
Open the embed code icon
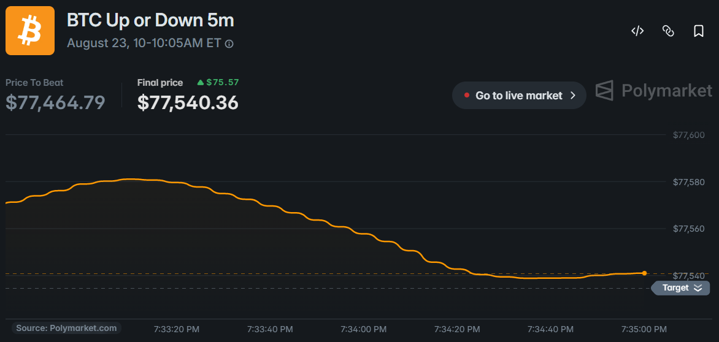click(637, 31)
